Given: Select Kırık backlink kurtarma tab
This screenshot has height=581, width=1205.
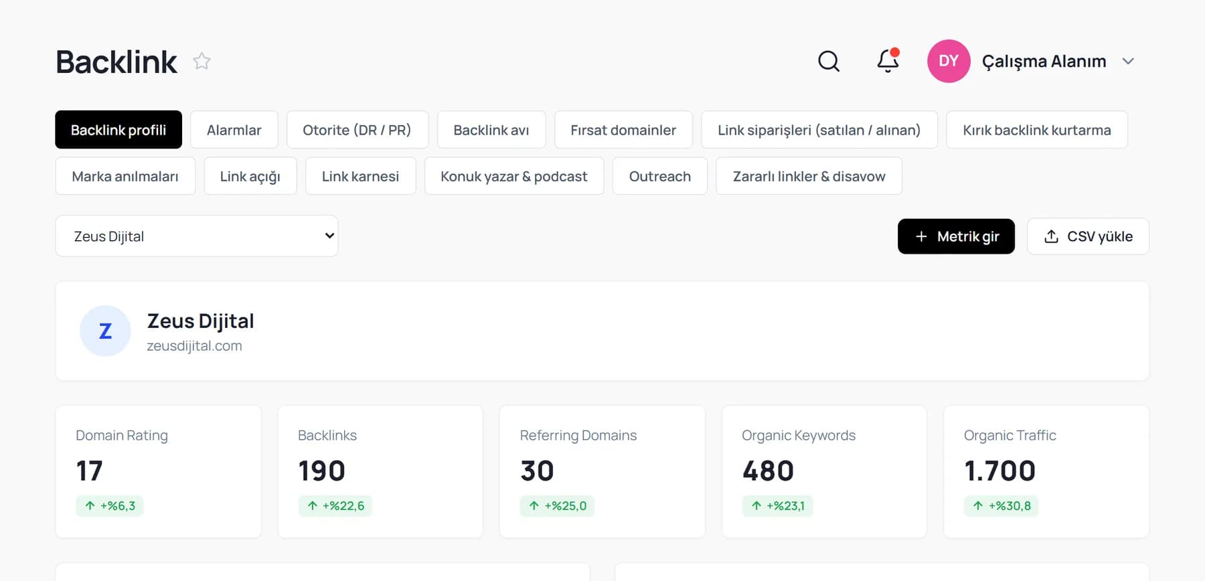Looking at the screenshot, I should click(1037, 130).
